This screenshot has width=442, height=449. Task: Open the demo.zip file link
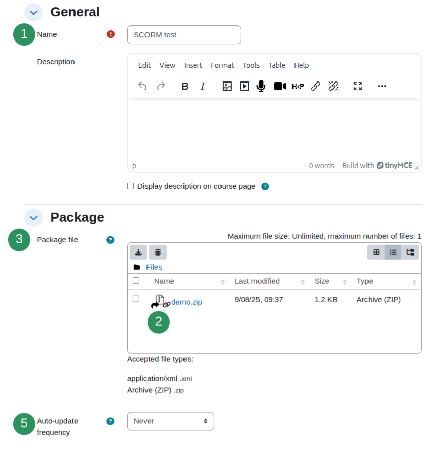(187, 302)
